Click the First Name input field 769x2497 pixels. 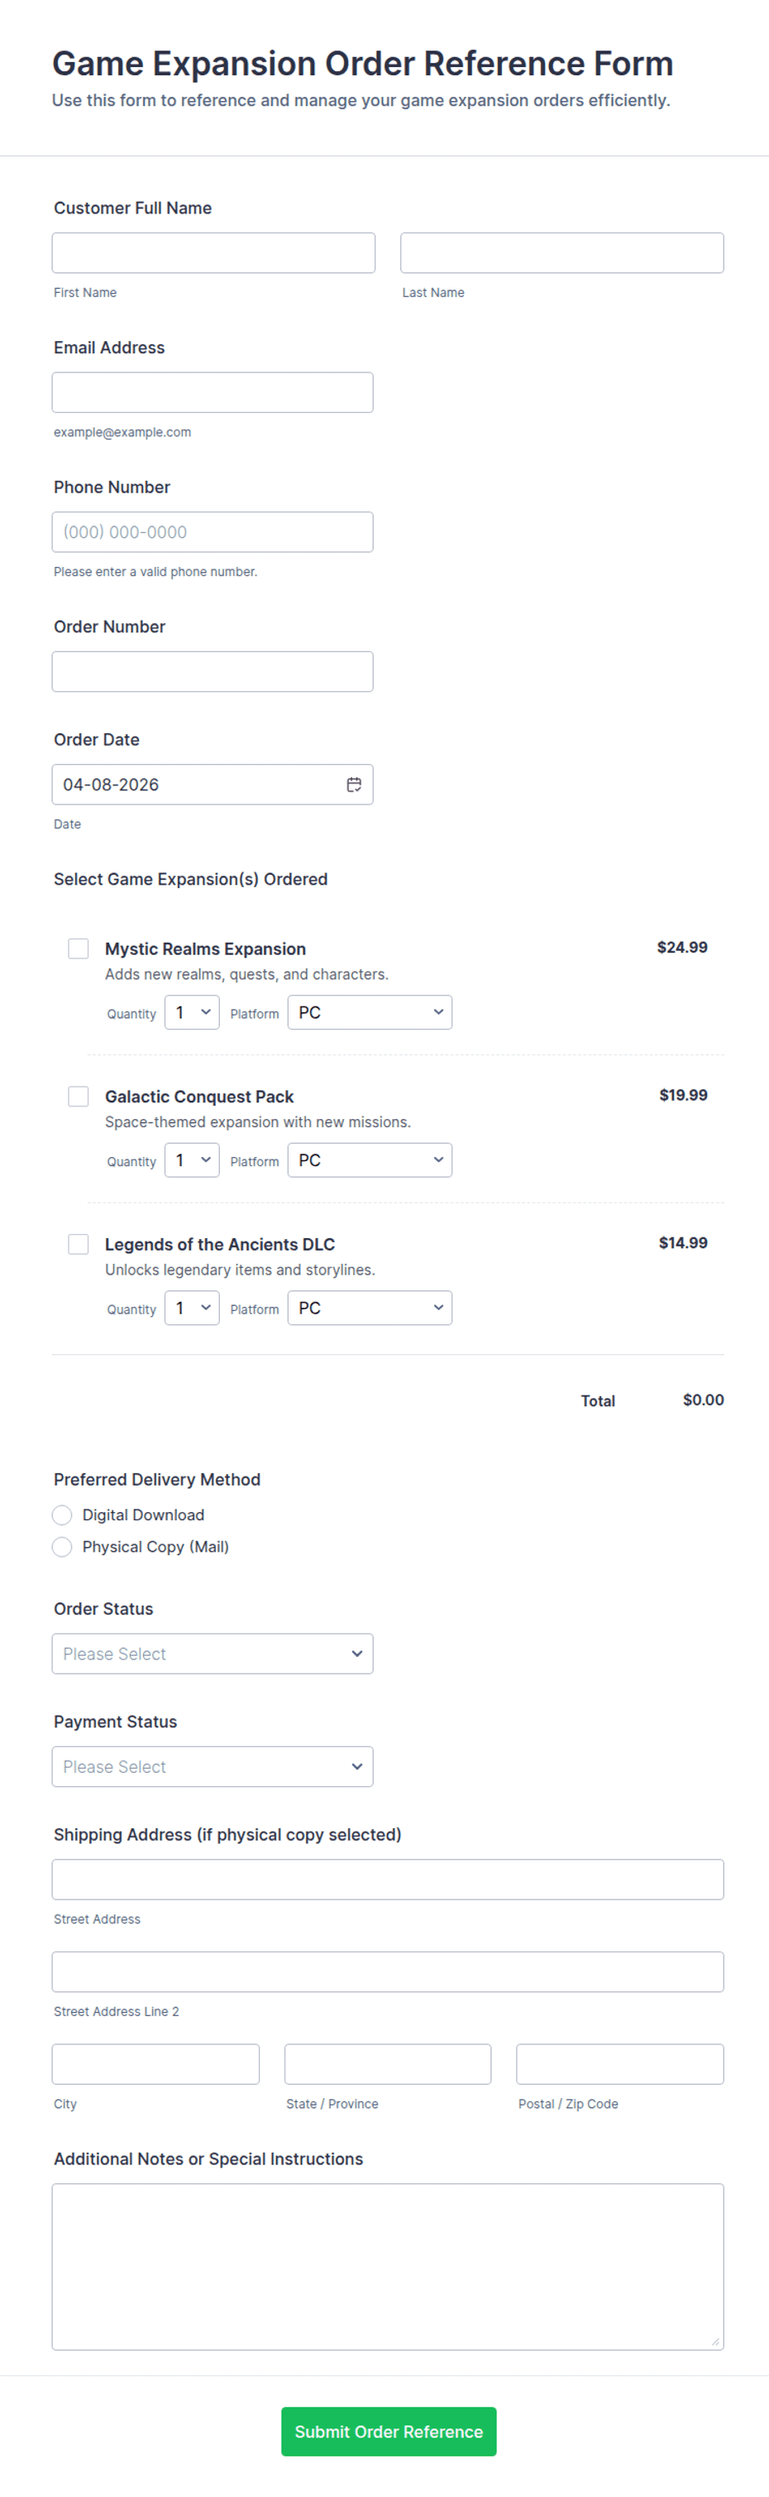(213, 252)
